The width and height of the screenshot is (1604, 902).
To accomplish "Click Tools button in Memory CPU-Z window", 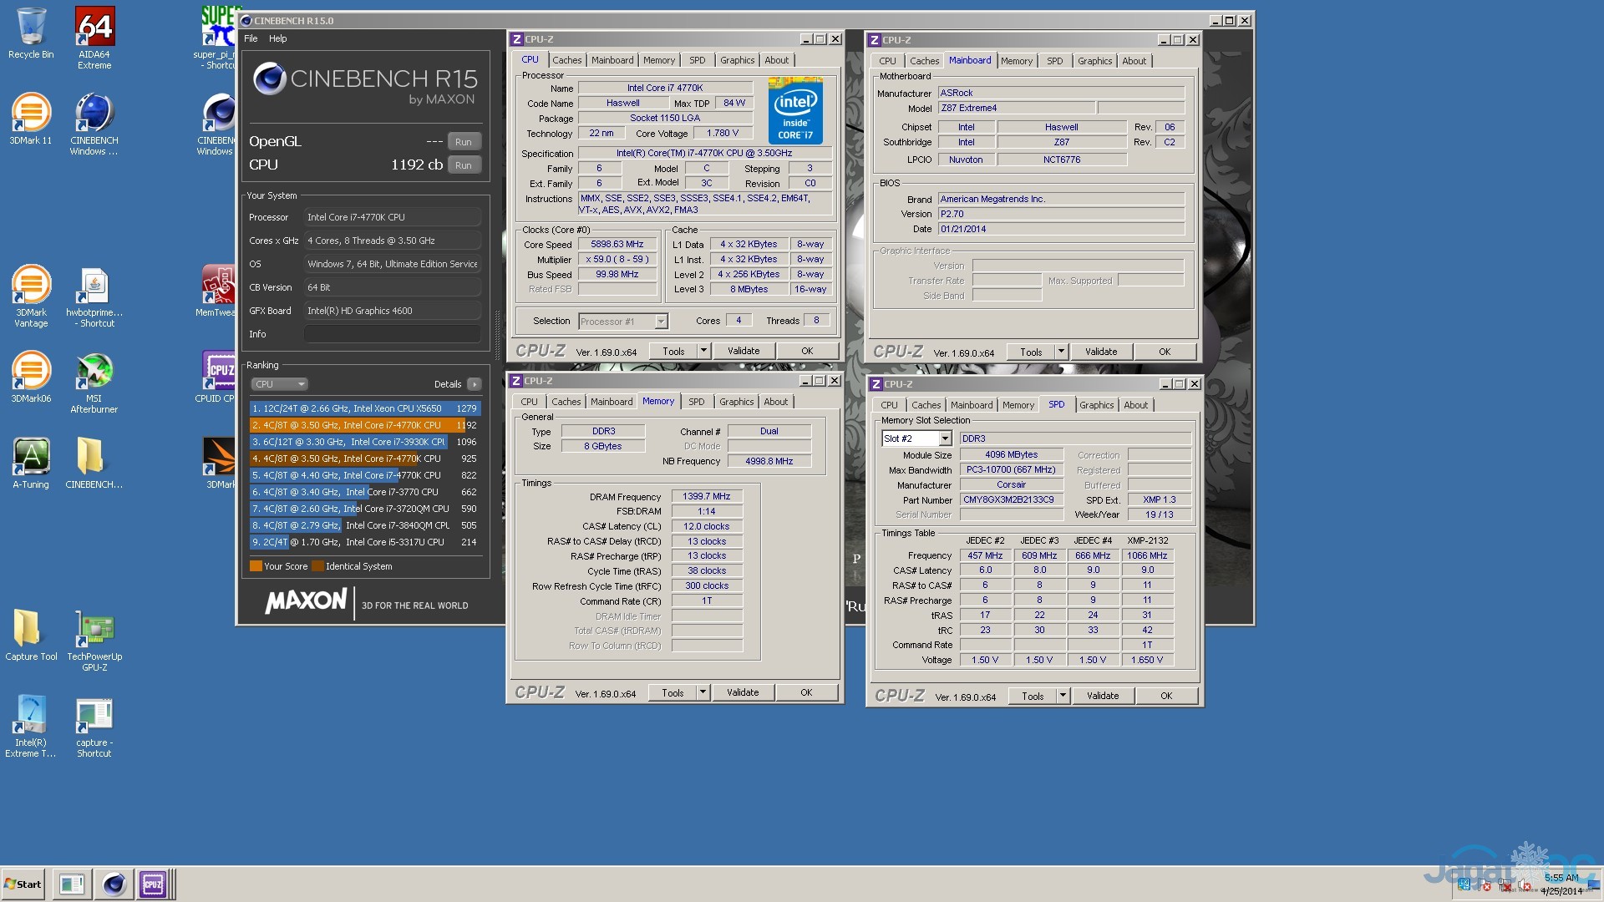I will (673, 692).
